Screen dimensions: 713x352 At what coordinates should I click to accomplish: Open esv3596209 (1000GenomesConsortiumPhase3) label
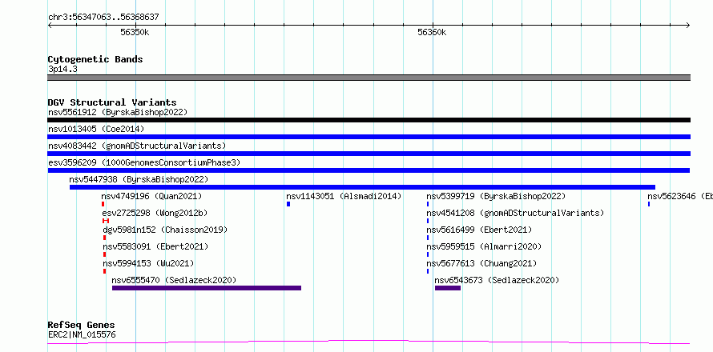tap(144, 162)
